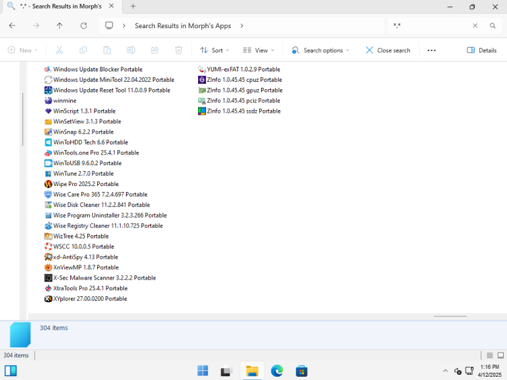Select the ZInfo gpuz Portable icon

[202, 90]
